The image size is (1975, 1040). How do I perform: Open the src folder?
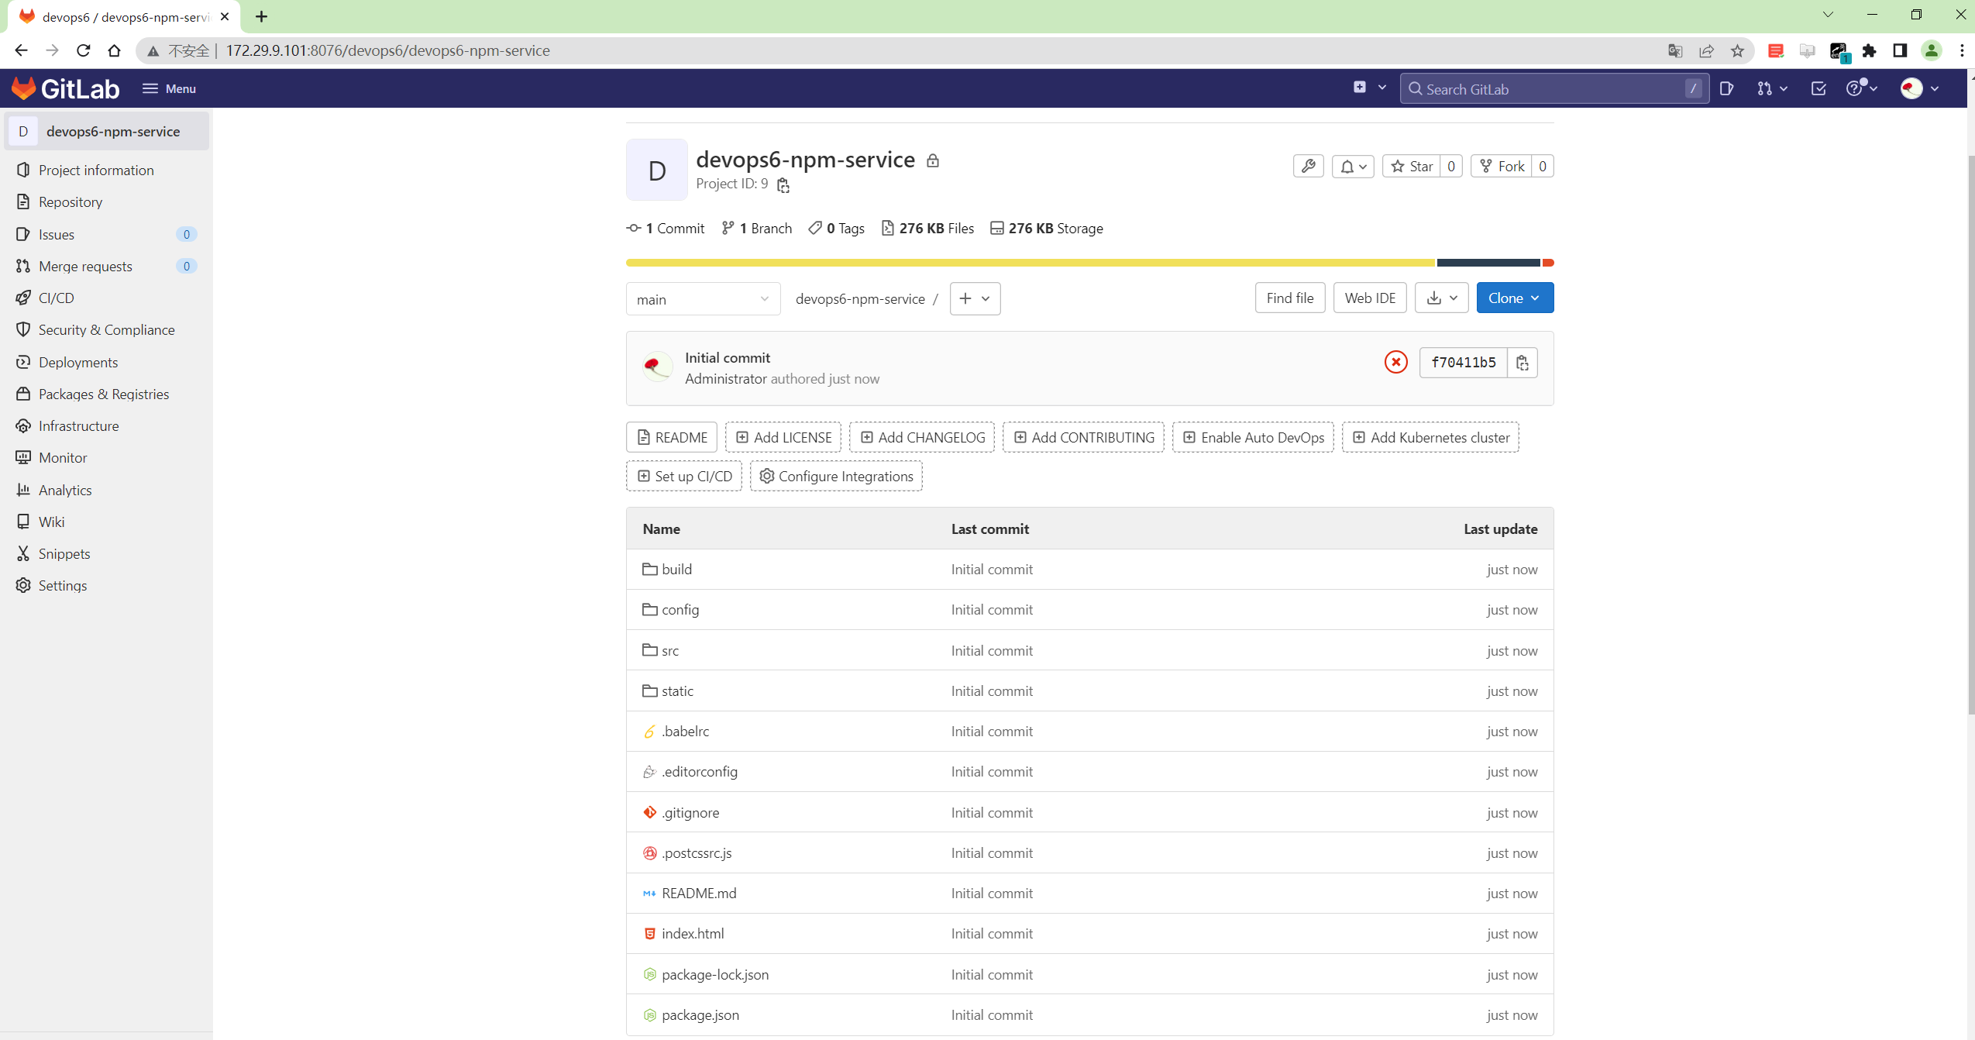(x=670, y=650)
